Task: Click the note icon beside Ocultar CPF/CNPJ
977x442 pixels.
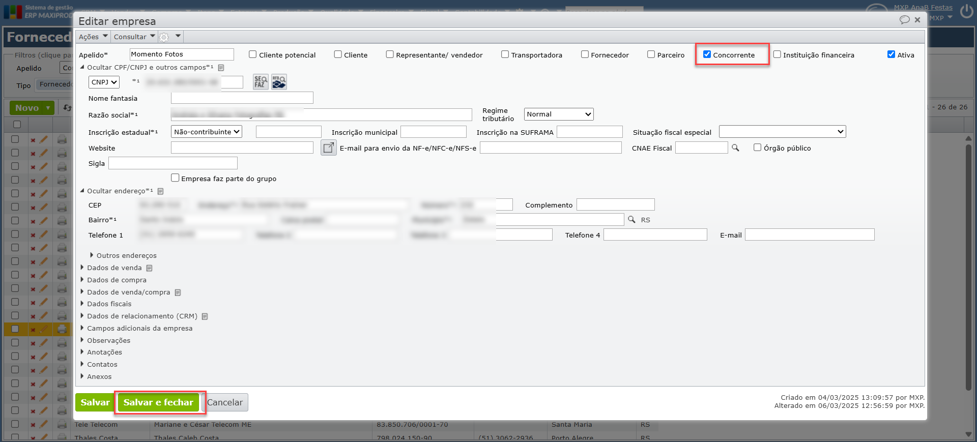Action: click(221, 68)
